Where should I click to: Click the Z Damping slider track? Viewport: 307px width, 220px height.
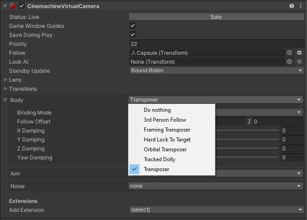click(247, 148)
